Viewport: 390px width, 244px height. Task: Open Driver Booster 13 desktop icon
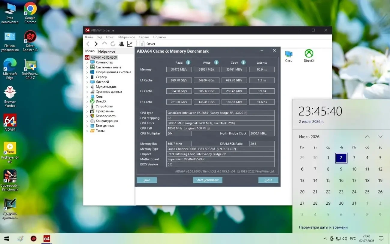30,41
